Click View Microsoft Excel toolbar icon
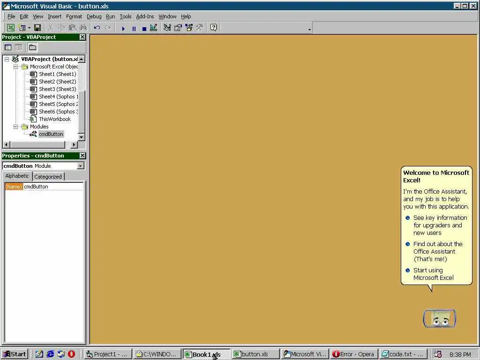Image resolution: width=480 pixels, height=360 pixels. 11,28
